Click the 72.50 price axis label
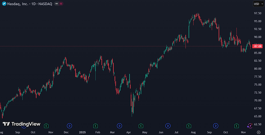The height and width of the screenshot is (135, 265). click(258, 92)
